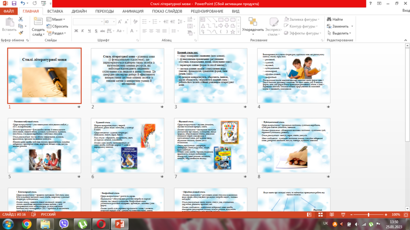Click the Вставить paste icon
410x230 pixels.
(10, 23)
